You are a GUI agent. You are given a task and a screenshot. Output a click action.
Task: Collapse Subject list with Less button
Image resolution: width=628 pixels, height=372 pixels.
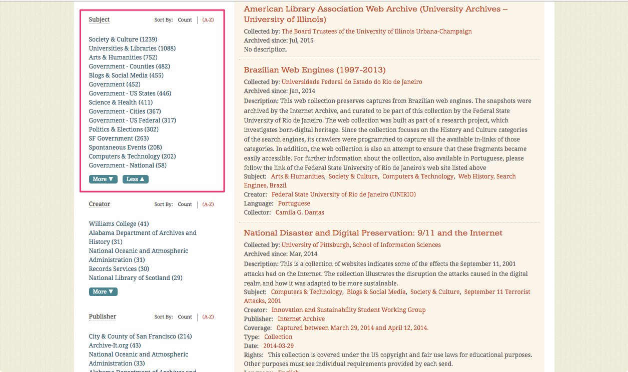[x=135, y=179]
